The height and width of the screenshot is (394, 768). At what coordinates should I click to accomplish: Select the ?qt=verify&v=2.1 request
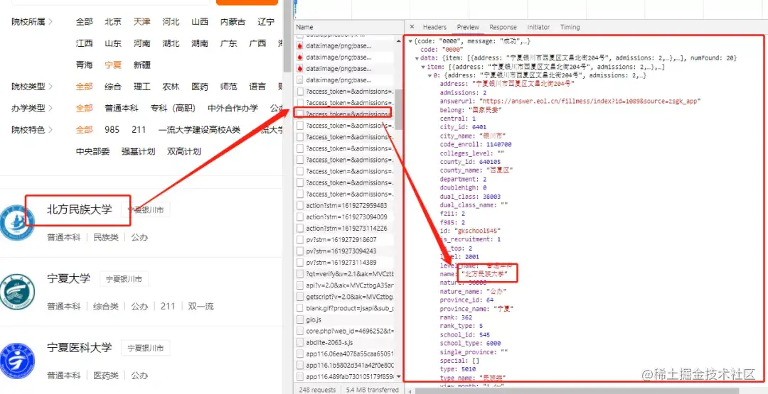(x=344, y=274)
